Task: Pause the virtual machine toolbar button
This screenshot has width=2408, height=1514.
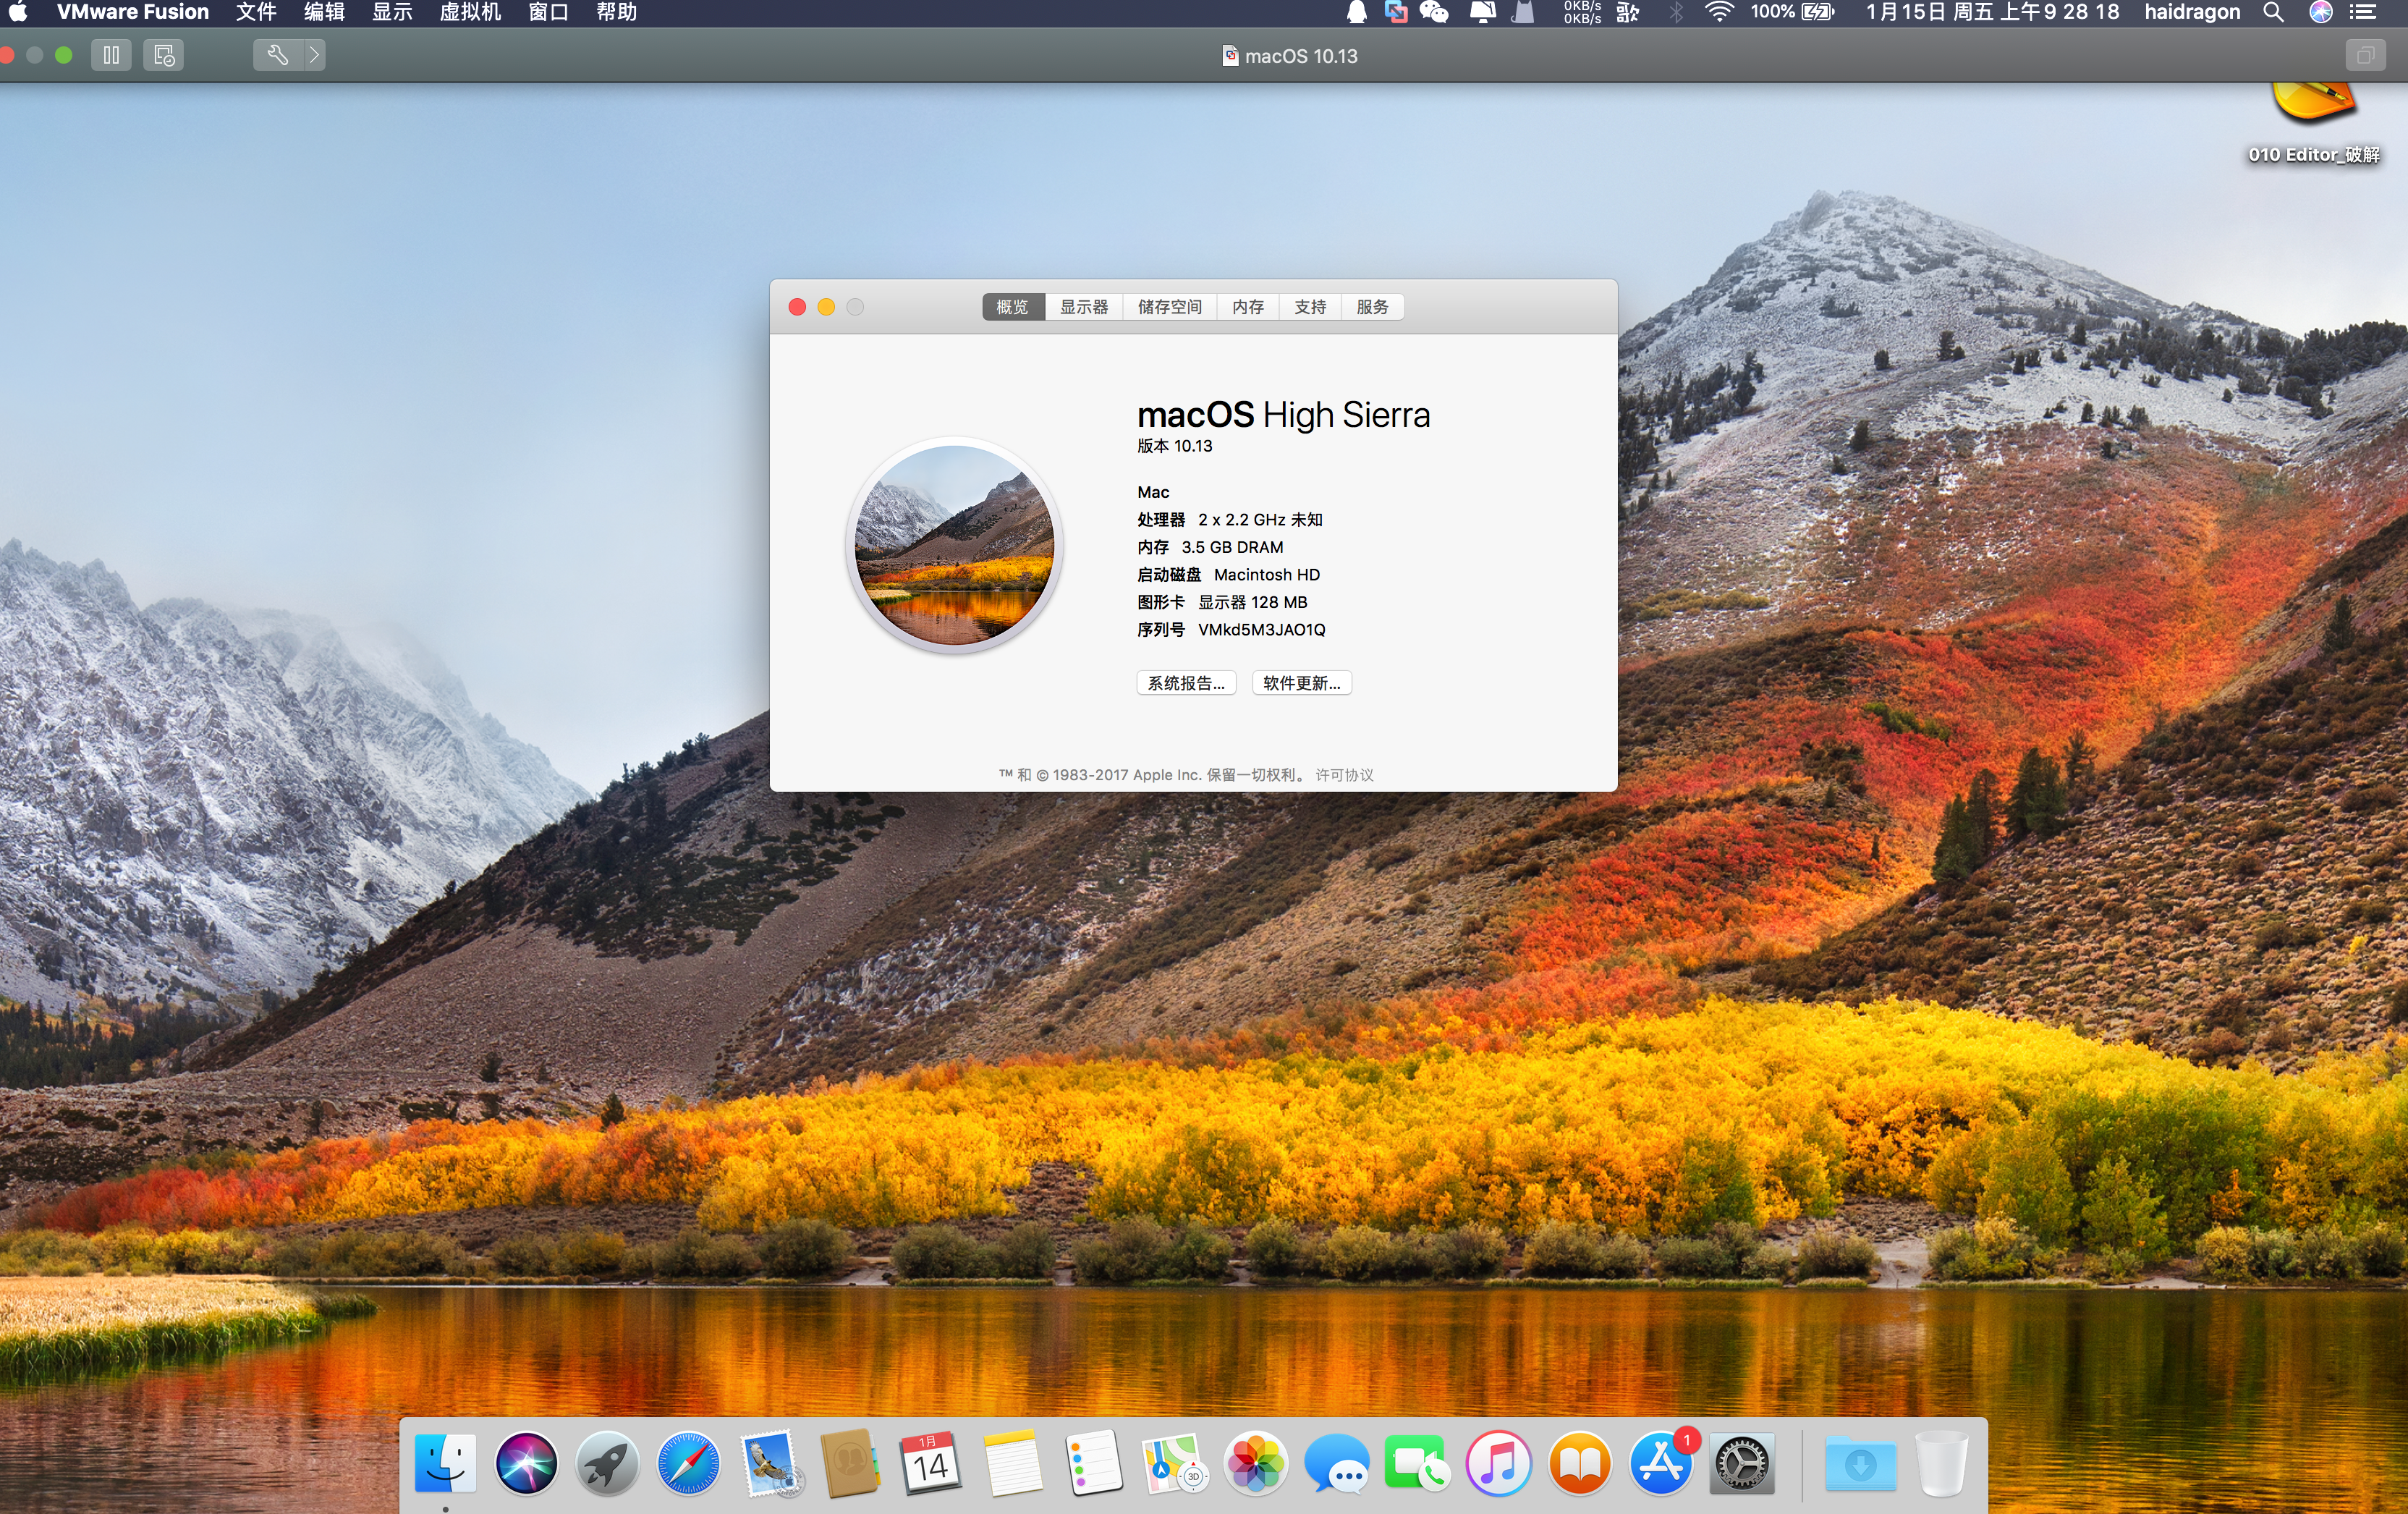Action: 111,55
